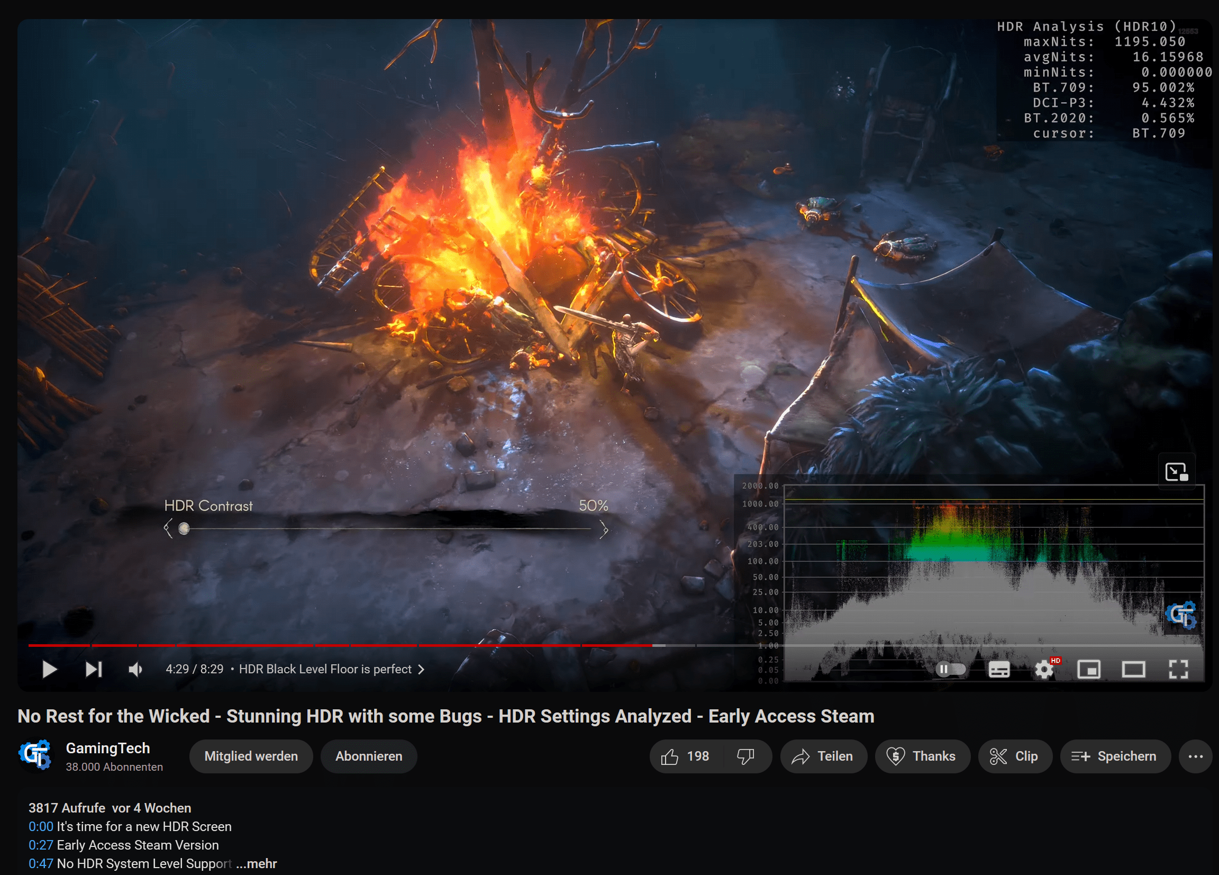The width and height of the screenshot is (1219, 875).
Task: Open GamingTech channel name link
Action: pos(107,748)
